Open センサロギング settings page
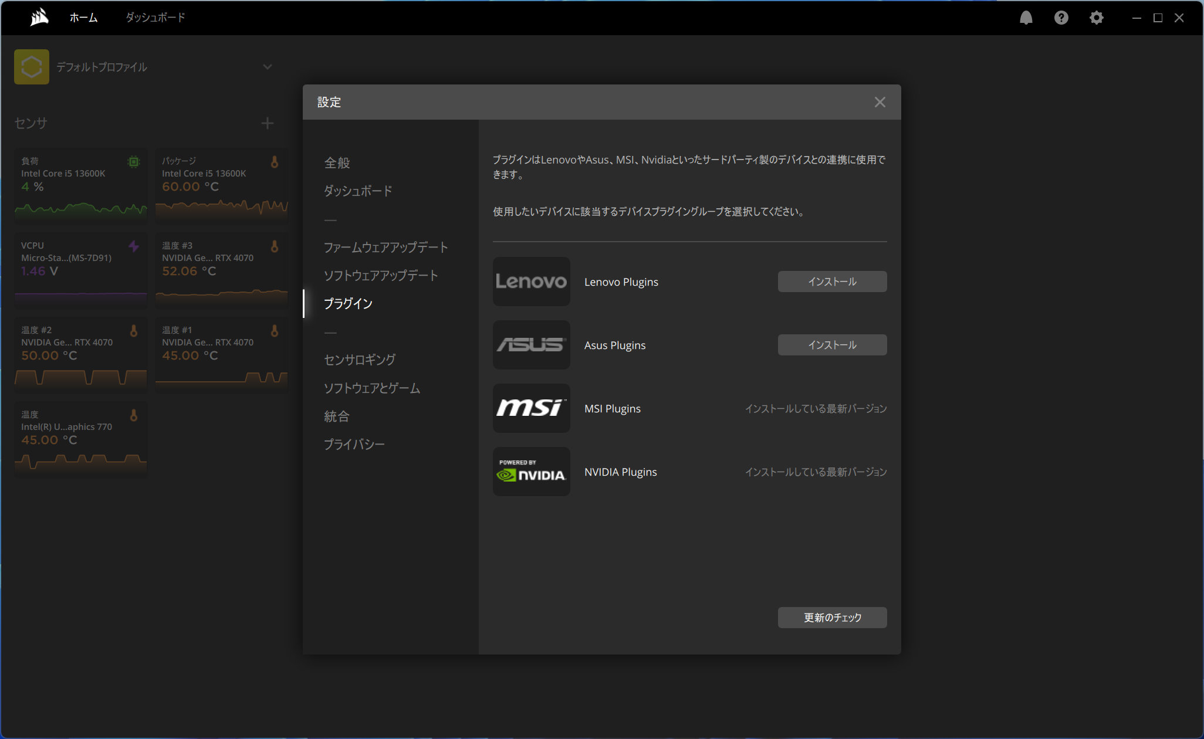 [x=360, y=360]
